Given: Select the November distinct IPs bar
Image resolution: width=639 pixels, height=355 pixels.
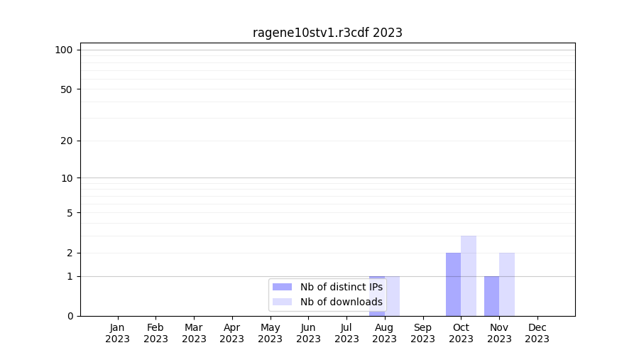Looking at the screenshot, I should pyautogui.click(x=491, y=295).
